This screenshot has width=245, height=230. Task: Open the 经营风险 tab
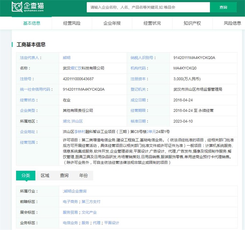point(72,23)
